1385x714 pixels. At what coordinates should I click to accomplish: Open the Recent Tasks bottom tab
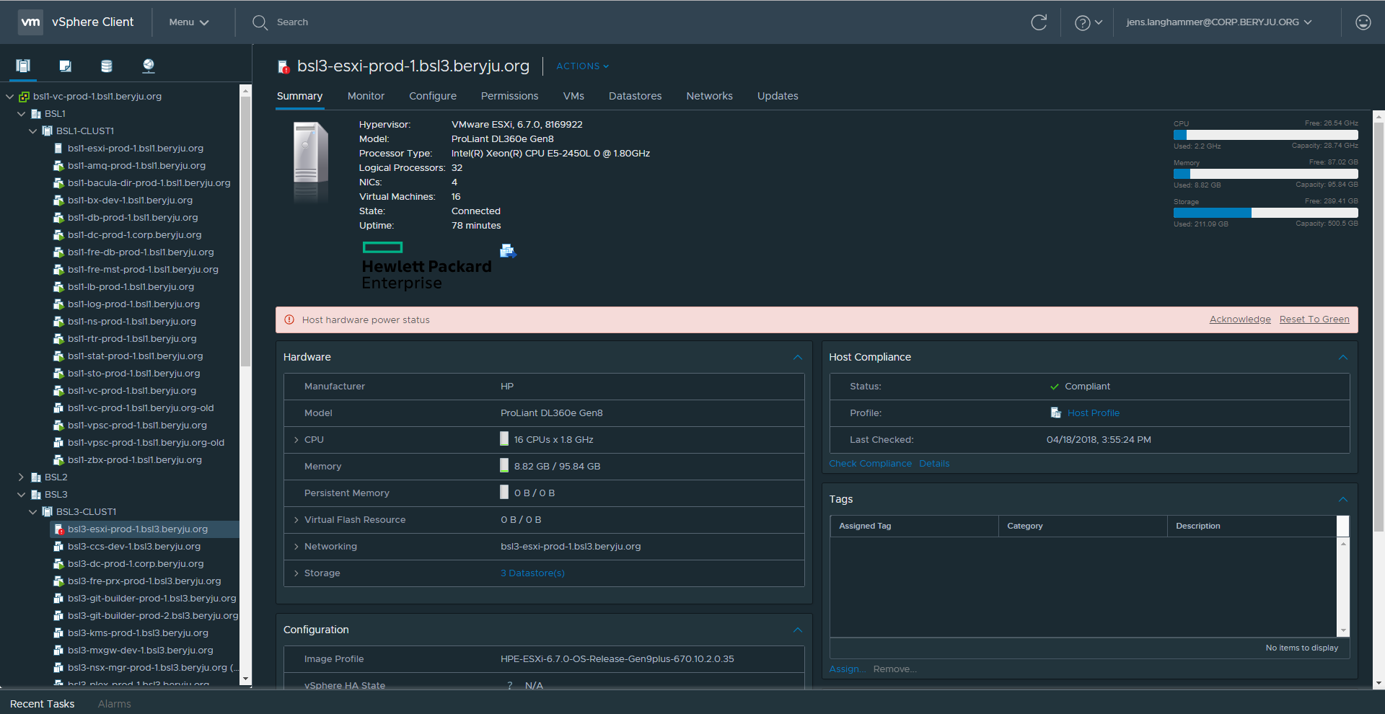click(x=42, y=704)
